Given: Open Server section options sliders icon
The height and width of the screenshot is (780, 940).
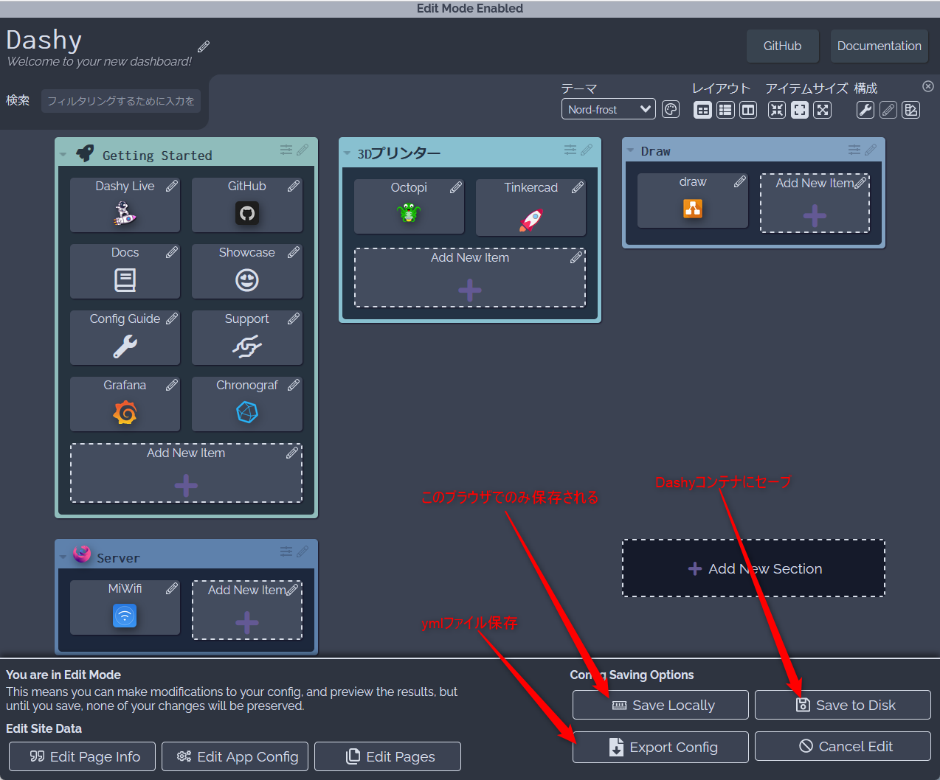Looking at the screenshot, I should pos(286,551).
